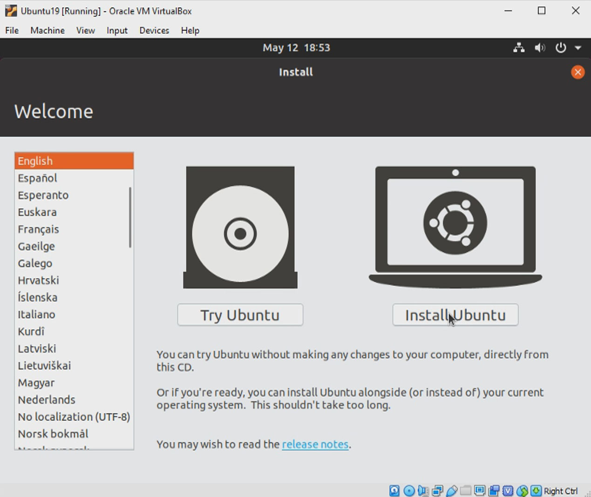The image size is (591, 497).
Task: Click the optical disc icon in VirtualBox status bar
Action: tap(408, 490)
